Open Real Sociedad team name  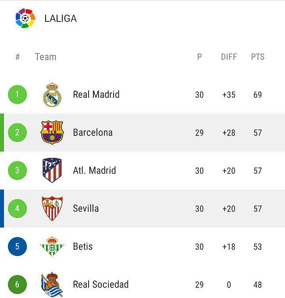(x=101, y=284)
